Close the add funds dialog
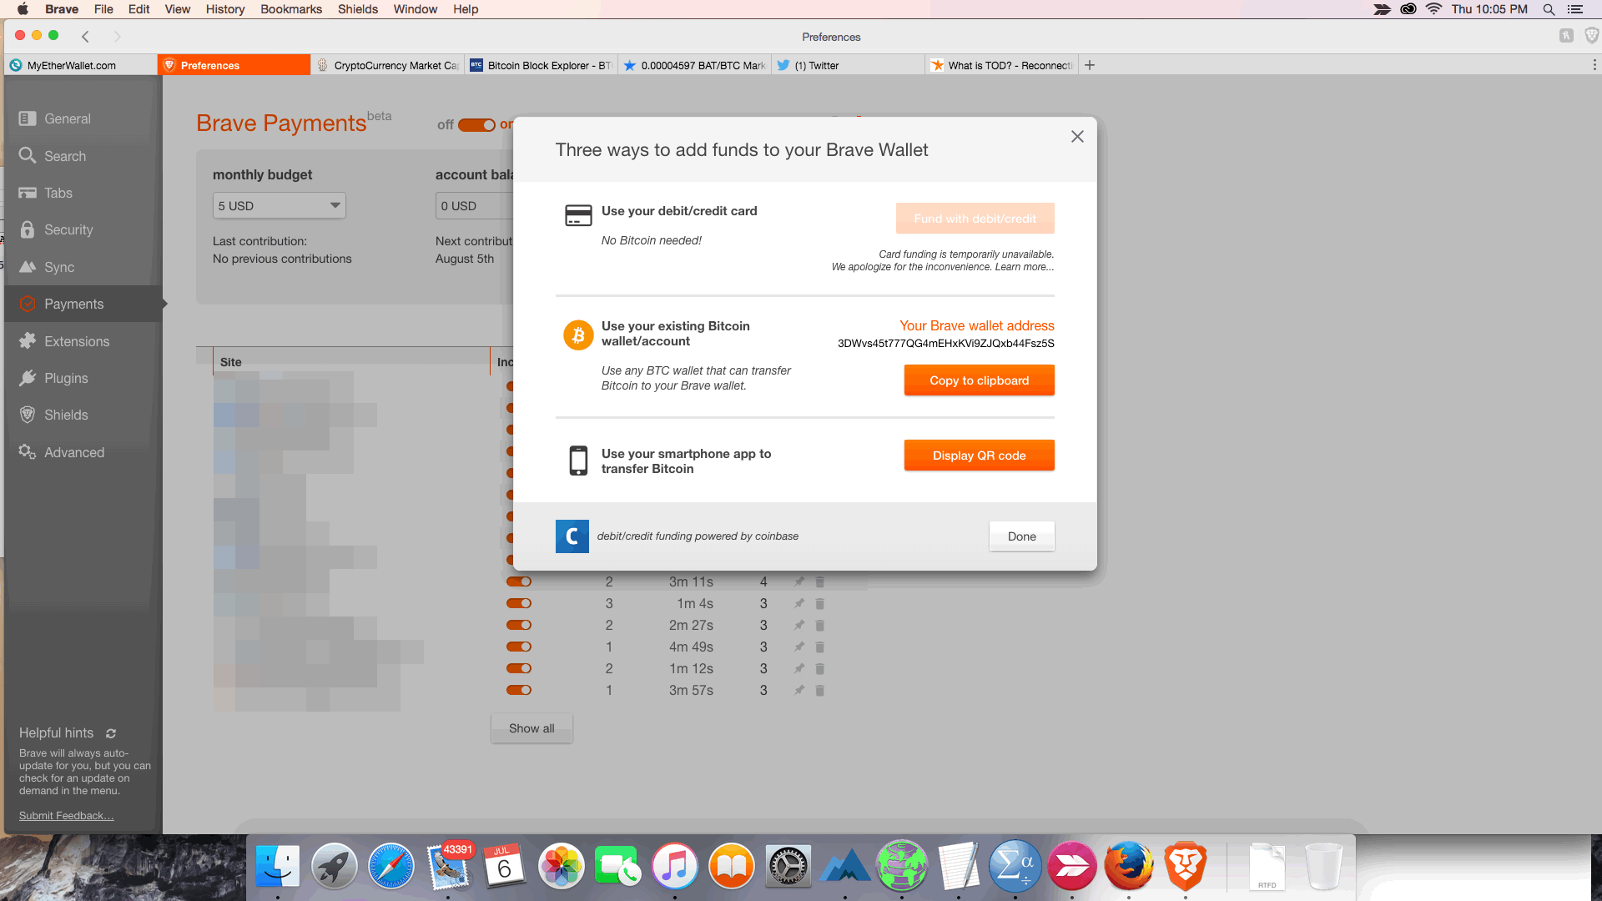This screenshot has height=901, width=1602. tap(1077, 136)
